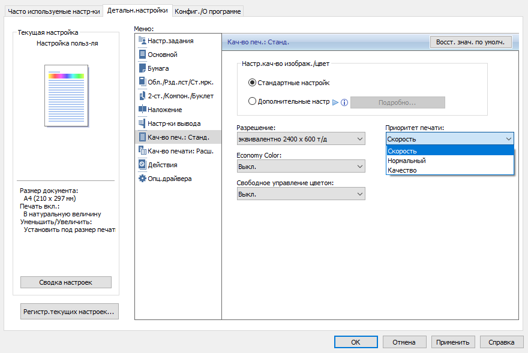The height and width of the screenshot is (353, 528).
Task: Choose Качество in the priority list
Action: click(402, 170)
